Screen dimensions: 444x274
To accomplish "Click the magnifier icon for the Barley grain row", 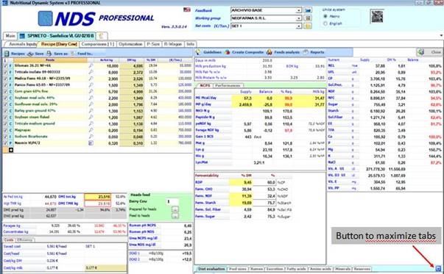I will [x=91, y=111].
